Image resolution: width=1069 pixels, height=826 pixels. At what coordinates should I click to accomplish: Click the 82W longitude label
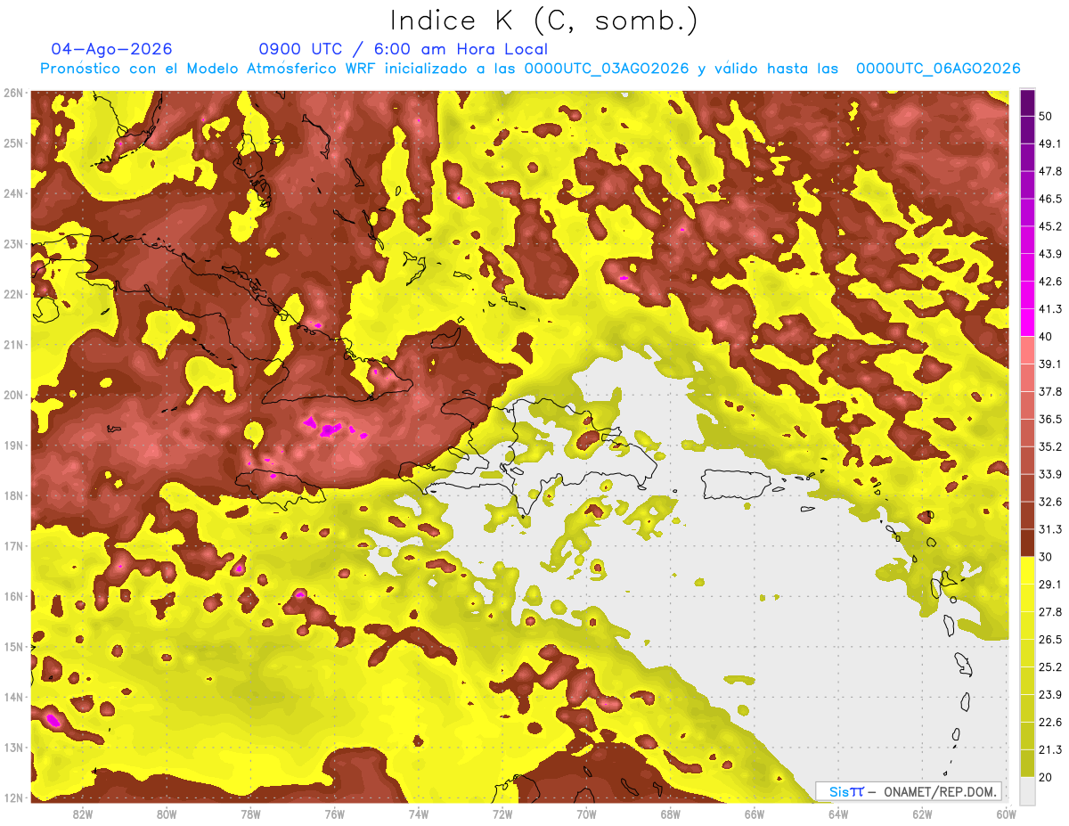pos(82,814)
